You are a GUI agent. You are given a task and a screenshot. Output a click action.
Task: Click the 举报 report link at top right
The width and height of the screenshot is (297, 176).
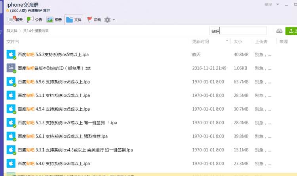tap(268, 5)
